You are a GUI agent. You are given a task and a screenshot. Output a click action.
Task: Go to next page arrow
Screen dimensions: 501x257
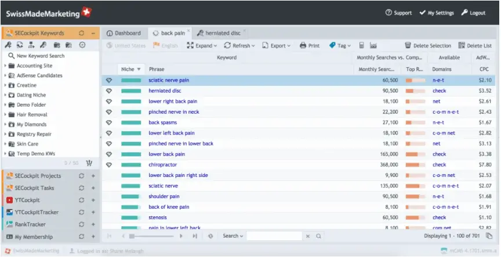pos(181,236)
